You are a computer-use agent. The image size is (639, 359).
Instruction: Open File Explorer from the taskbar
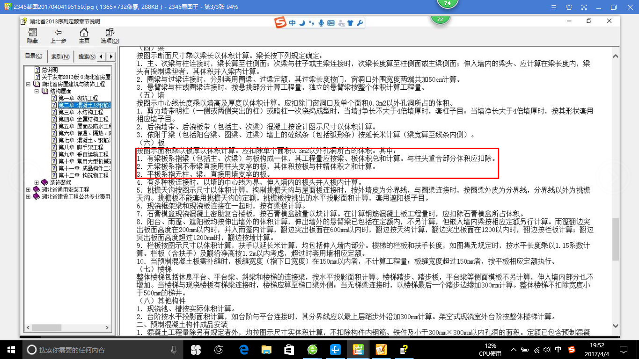(x=266, y=350)
